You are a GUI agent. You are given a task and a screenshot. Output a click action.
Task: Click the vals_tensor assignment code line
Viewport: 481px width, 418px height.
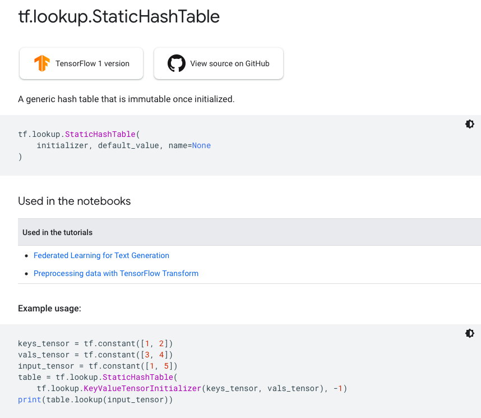point(95,355)
